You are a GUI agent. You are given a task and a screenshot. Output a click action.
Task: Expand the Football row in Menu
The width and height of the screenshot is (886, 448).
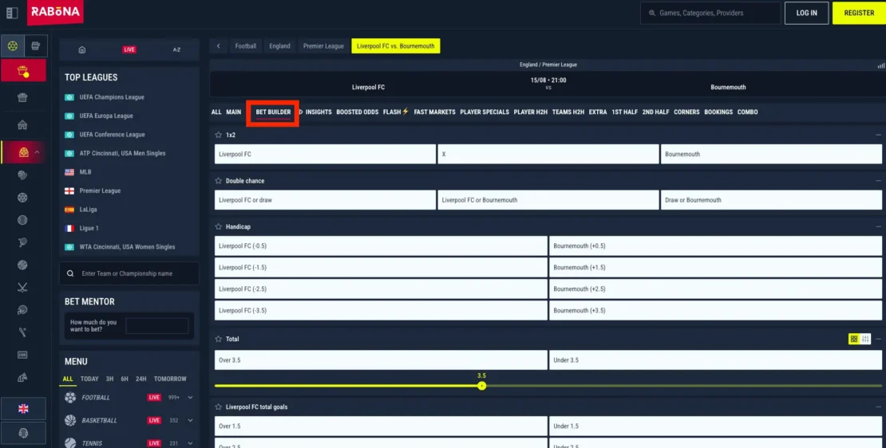pos(190,397)
